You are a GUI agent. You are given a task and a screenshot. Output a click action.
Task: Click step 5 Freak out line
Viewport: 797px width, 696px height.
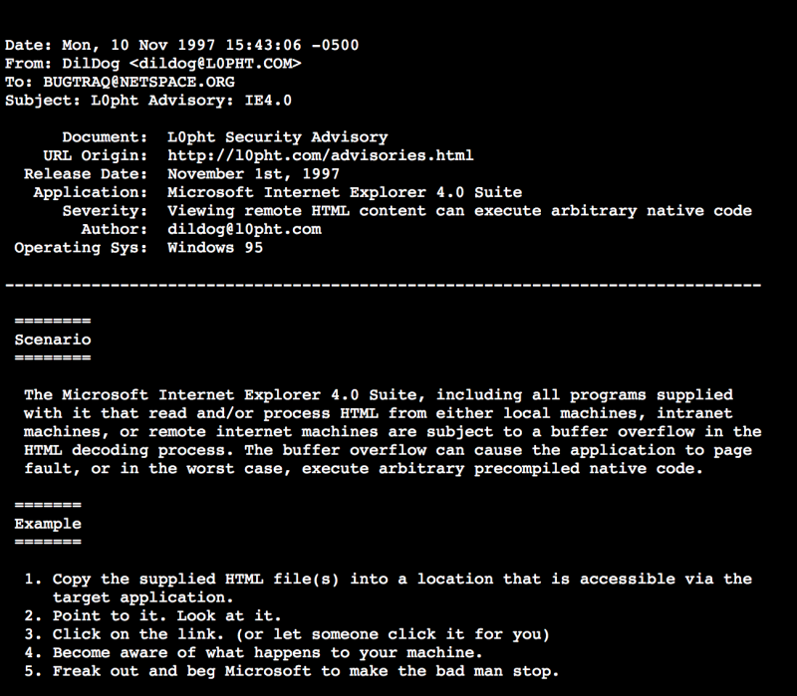[x=292, y=671]
